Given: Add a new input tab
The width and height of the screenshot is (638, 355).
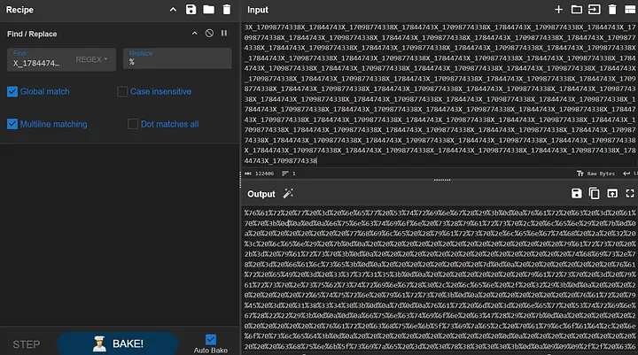Looking at the screenshot, I should [x=558, y=10].
